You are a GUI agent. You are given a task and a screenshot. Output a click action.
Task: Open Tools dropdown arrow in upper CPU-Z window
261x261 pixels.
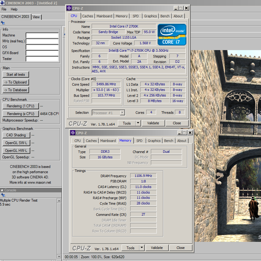138,123
